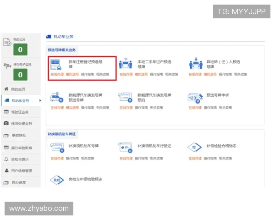Select 驾驶证业务 sidebar menu item

tap(21, 112)
